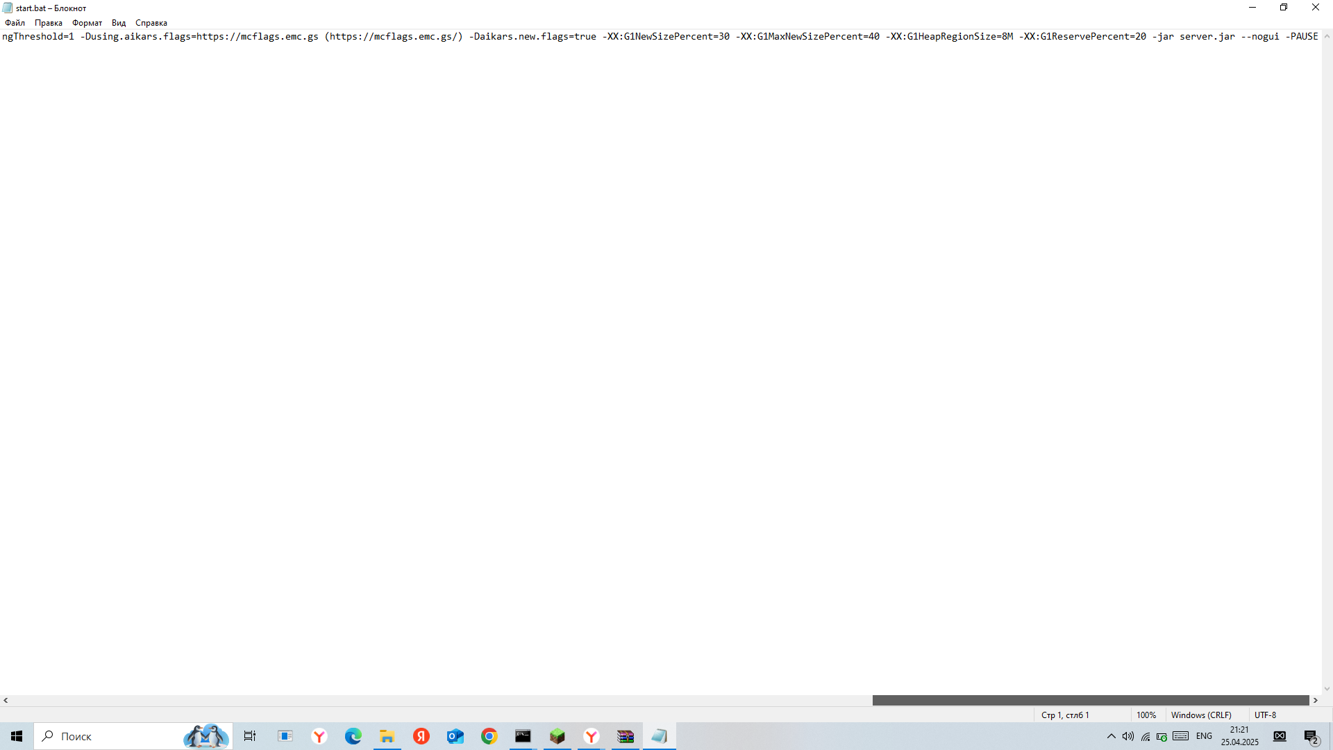
Task: Click the Notepad icon in the title bar
Action: coord(8,8)
